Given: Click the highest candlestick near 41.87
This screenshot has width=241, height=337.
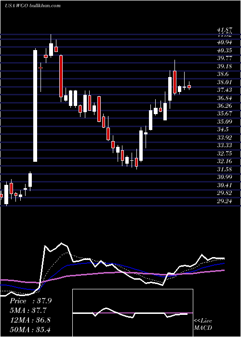Looking at the screenshot, I should pyautogui.click(x=51, y=46).
